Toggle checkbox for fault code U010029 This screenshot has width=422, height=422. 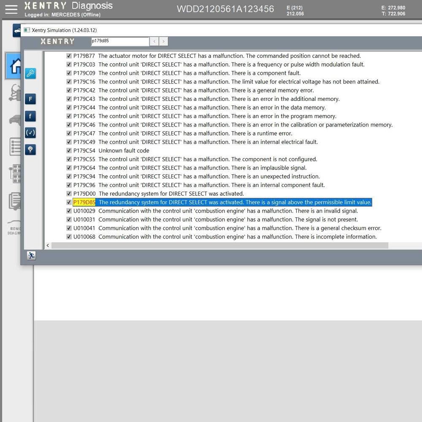[69, 211]
